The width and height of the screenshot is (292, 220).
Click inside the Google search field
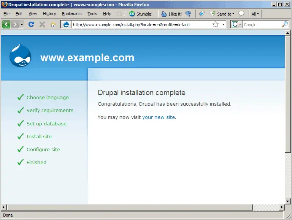click(x=262, y=25)
